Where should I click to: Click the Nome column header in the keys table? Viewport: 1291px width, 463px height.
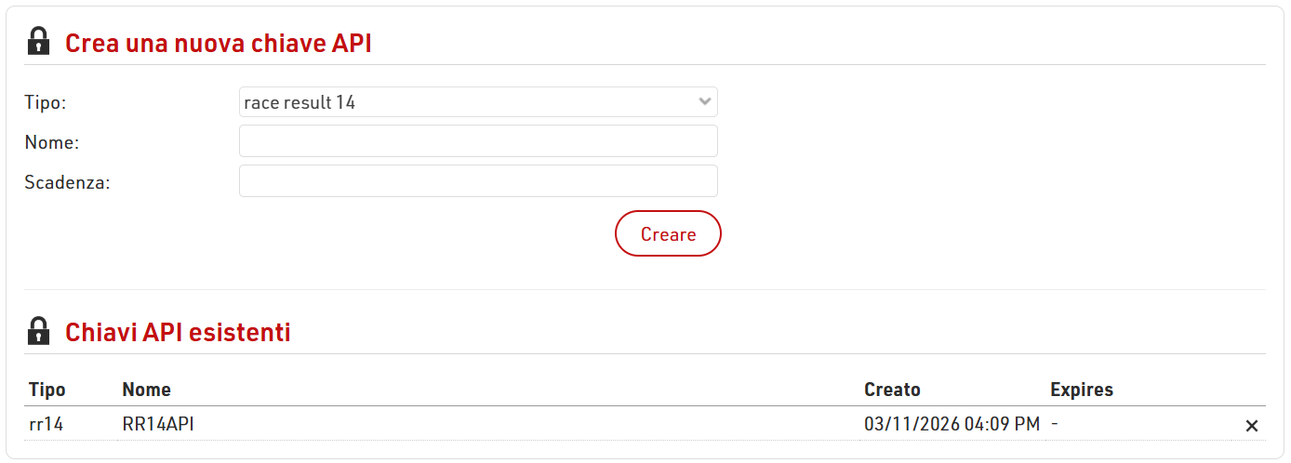coord(146,390)
